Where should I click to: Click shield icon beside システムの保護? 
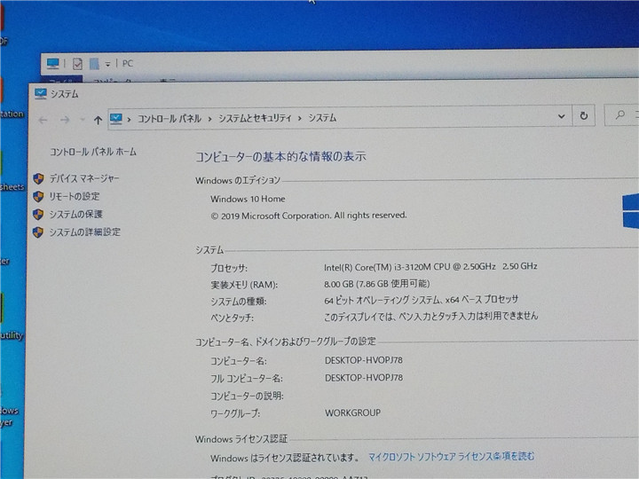[38, 215]
